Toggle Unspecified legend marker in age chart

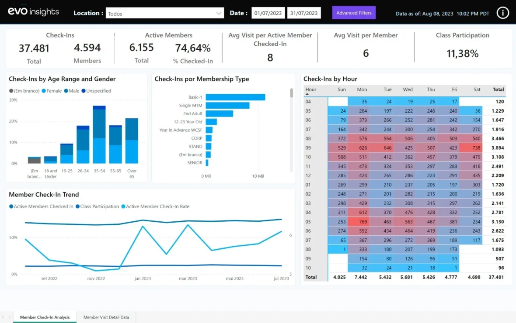(83, 91)
